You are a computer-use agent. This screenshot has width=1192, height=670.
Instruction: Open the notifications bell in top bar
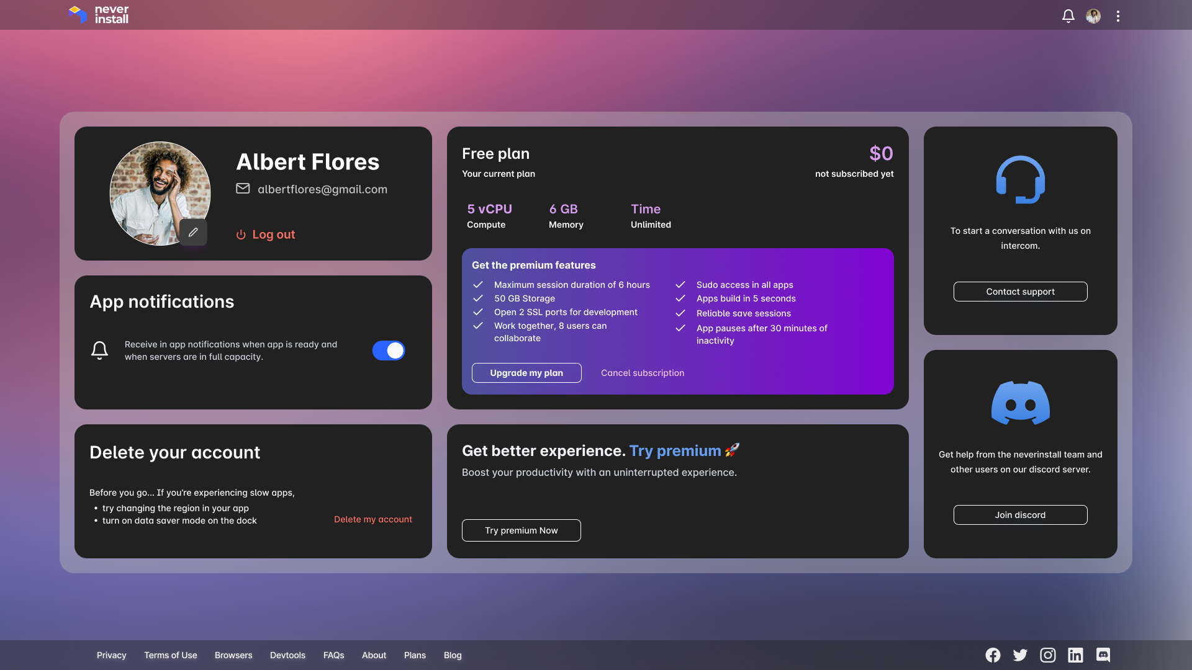pyautogui.click(x=1068, y=16)
